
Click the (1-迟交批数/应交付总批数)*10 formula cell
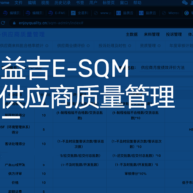click(135, 156)
